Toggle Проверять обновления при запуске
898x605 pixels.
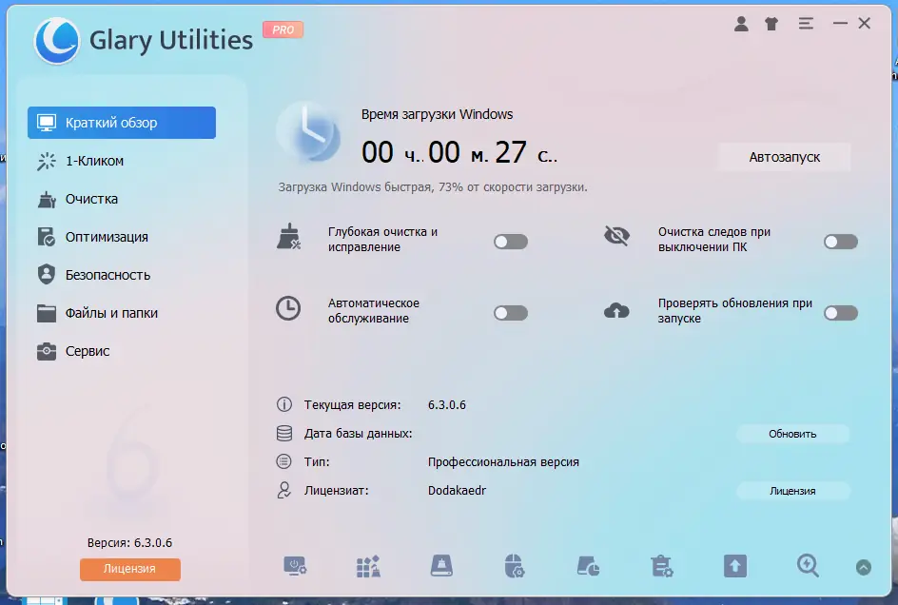pyautogui.click(x=840, y=312)
